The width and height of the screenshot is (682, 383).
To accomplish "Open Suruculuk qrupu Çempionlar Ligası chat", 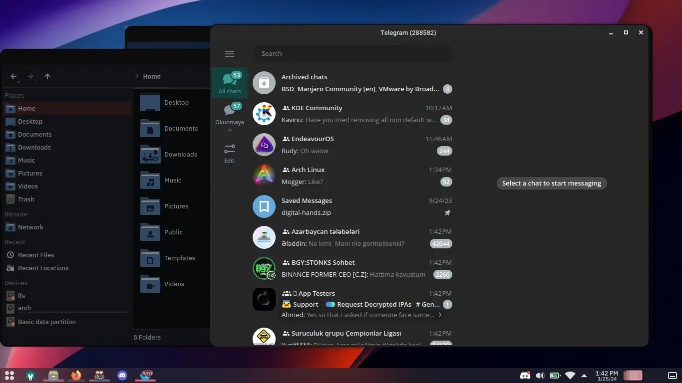I will (352, 336).
